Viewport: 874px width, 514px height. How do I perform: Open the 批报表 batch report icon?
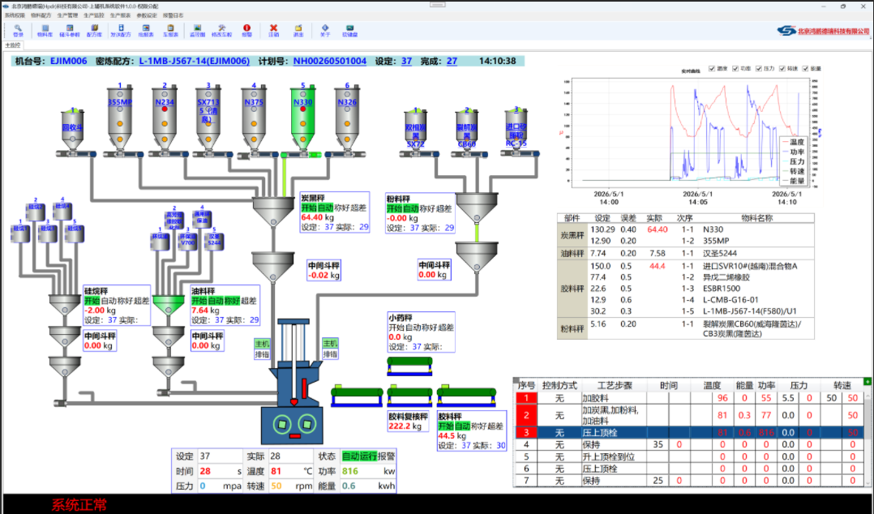coord(145,30)
